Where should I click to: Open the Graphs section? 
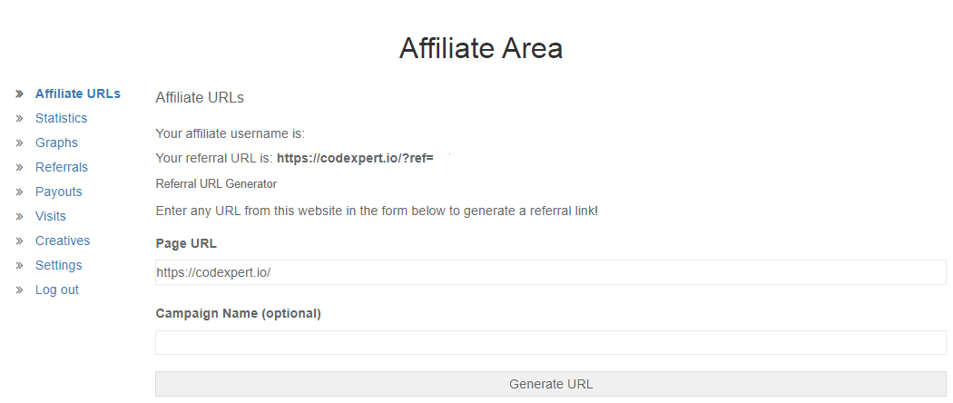(56, 143)
